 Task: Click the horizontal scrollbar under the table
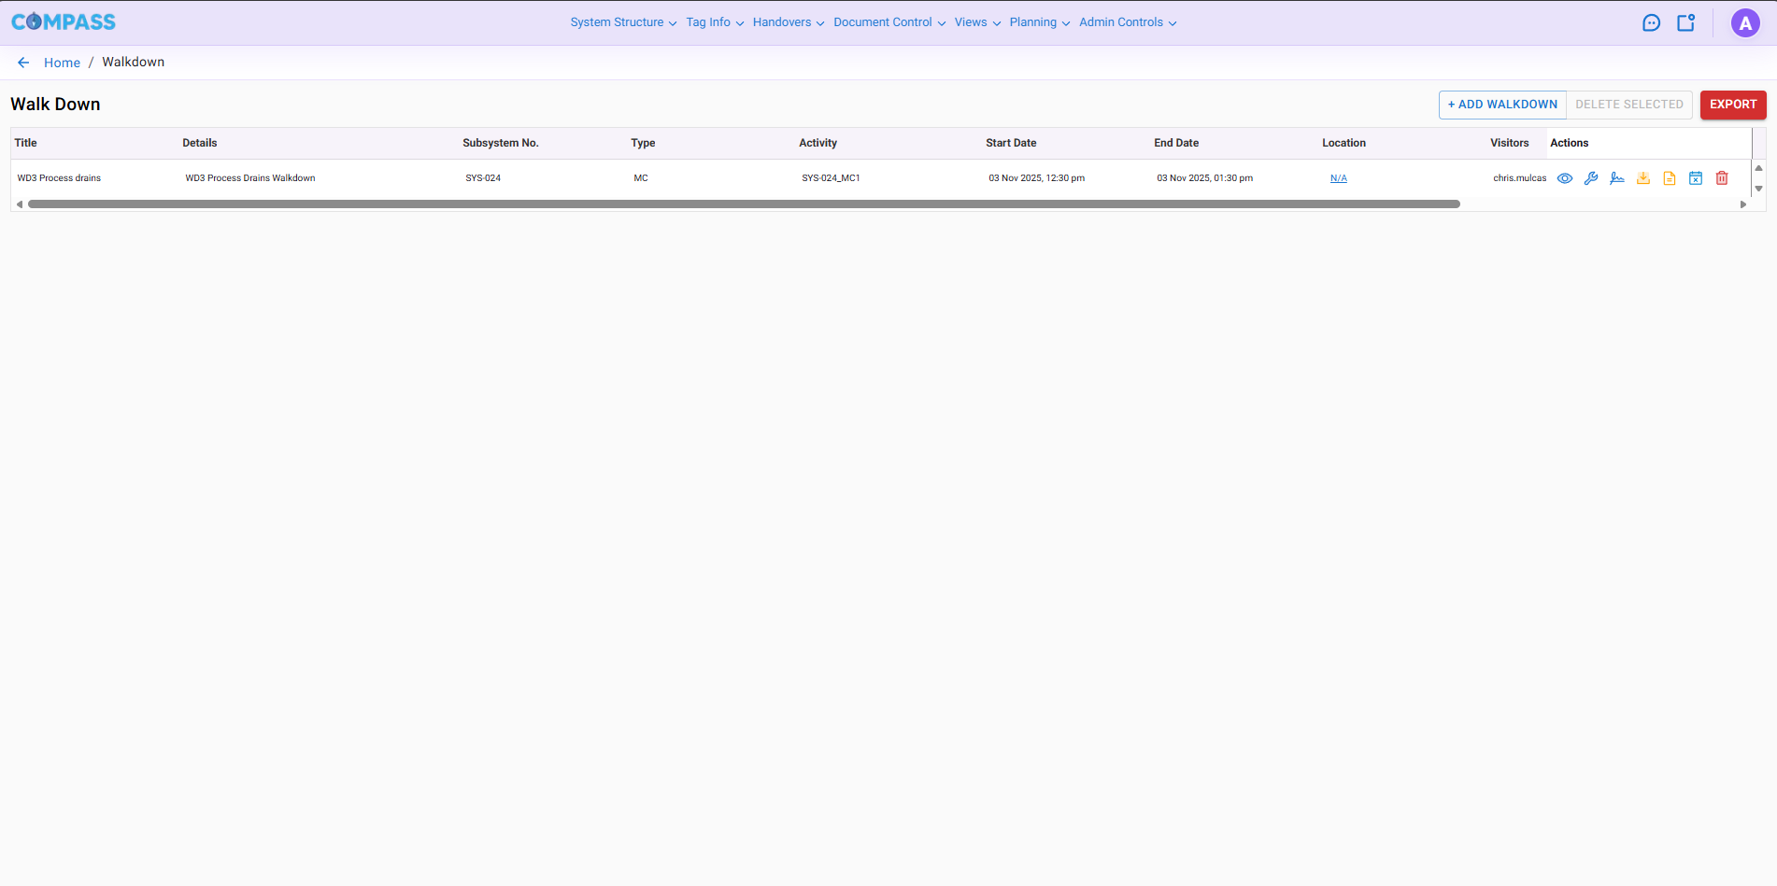pyautogui.click(x=743, y=204)
